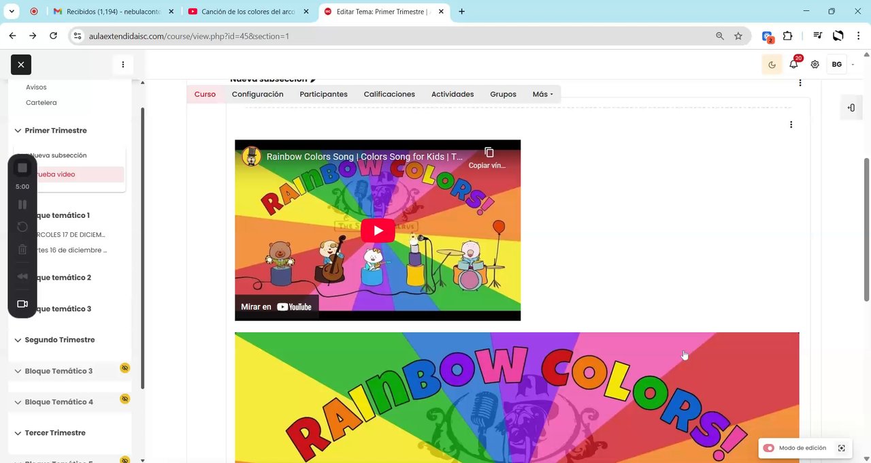Open the tab search dropdown arrow

[x=12, y=12]
